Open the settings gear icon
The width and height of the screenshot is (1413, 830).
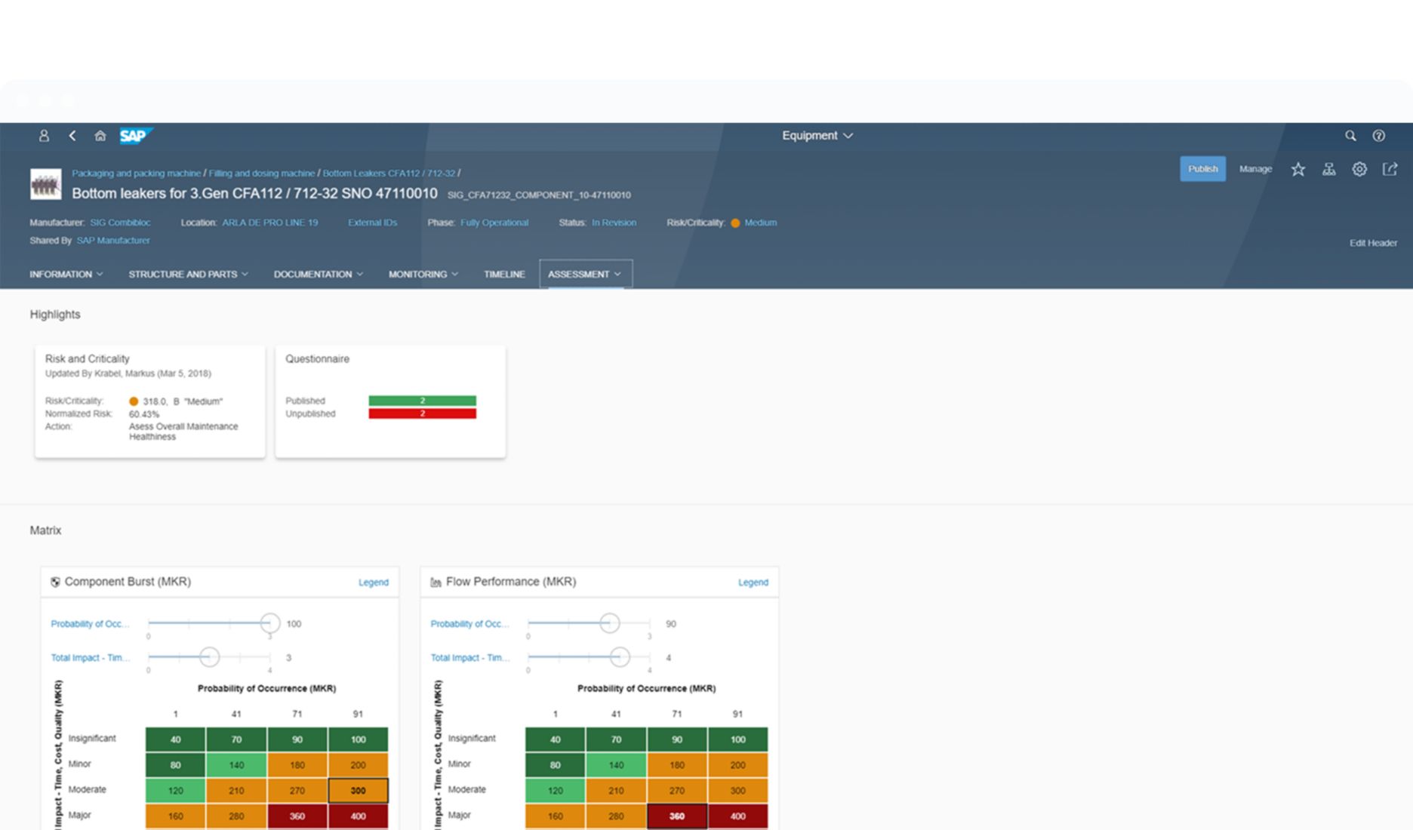point(1359,169)
